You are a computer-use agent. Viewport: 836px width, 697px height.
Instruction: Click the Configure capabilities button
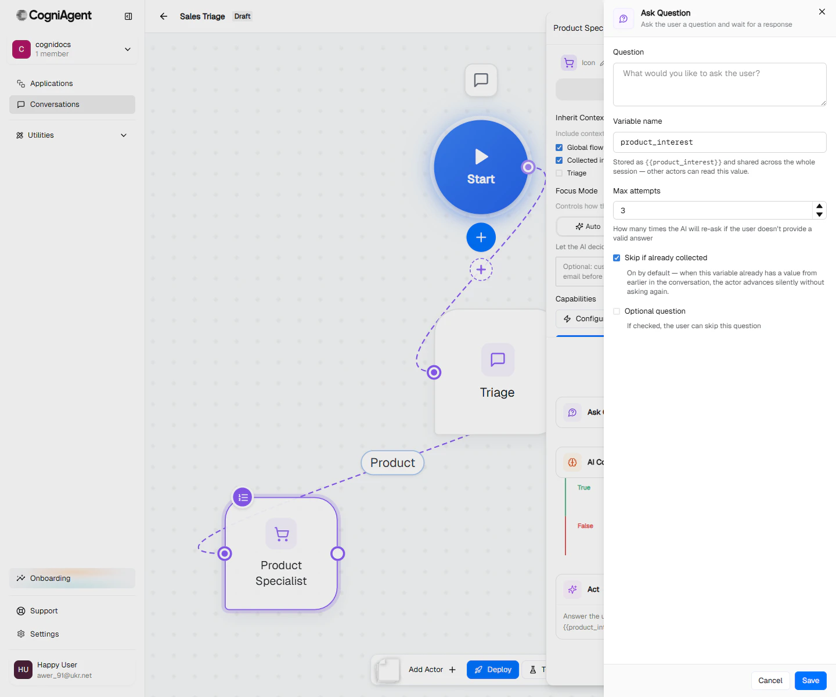(581, 319)
